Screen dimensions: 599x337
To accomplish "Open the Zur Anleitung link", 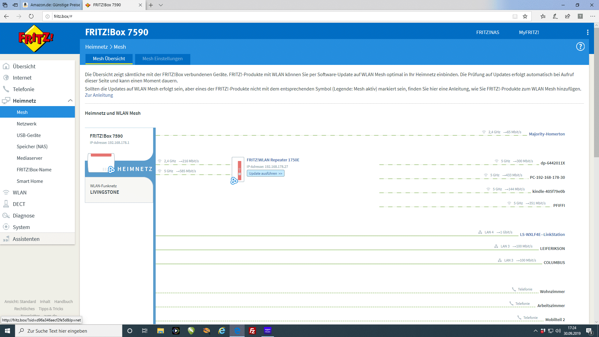I will [x=99, y=95].
